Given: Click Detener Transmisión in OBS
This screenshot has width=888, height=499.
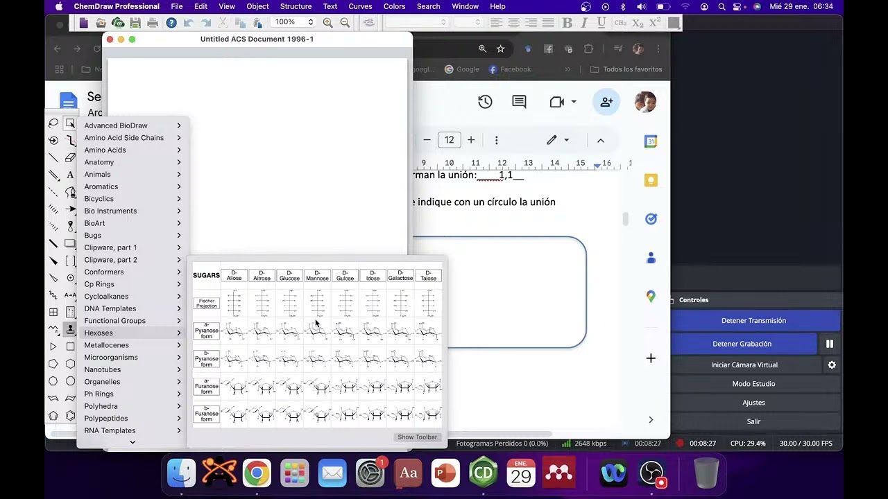Looking at the screenshot, I should [x=755, y=321].
